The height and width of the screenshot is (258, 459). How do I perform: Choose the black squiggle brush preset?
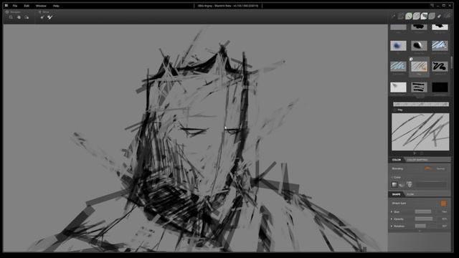tap(440, 67)
